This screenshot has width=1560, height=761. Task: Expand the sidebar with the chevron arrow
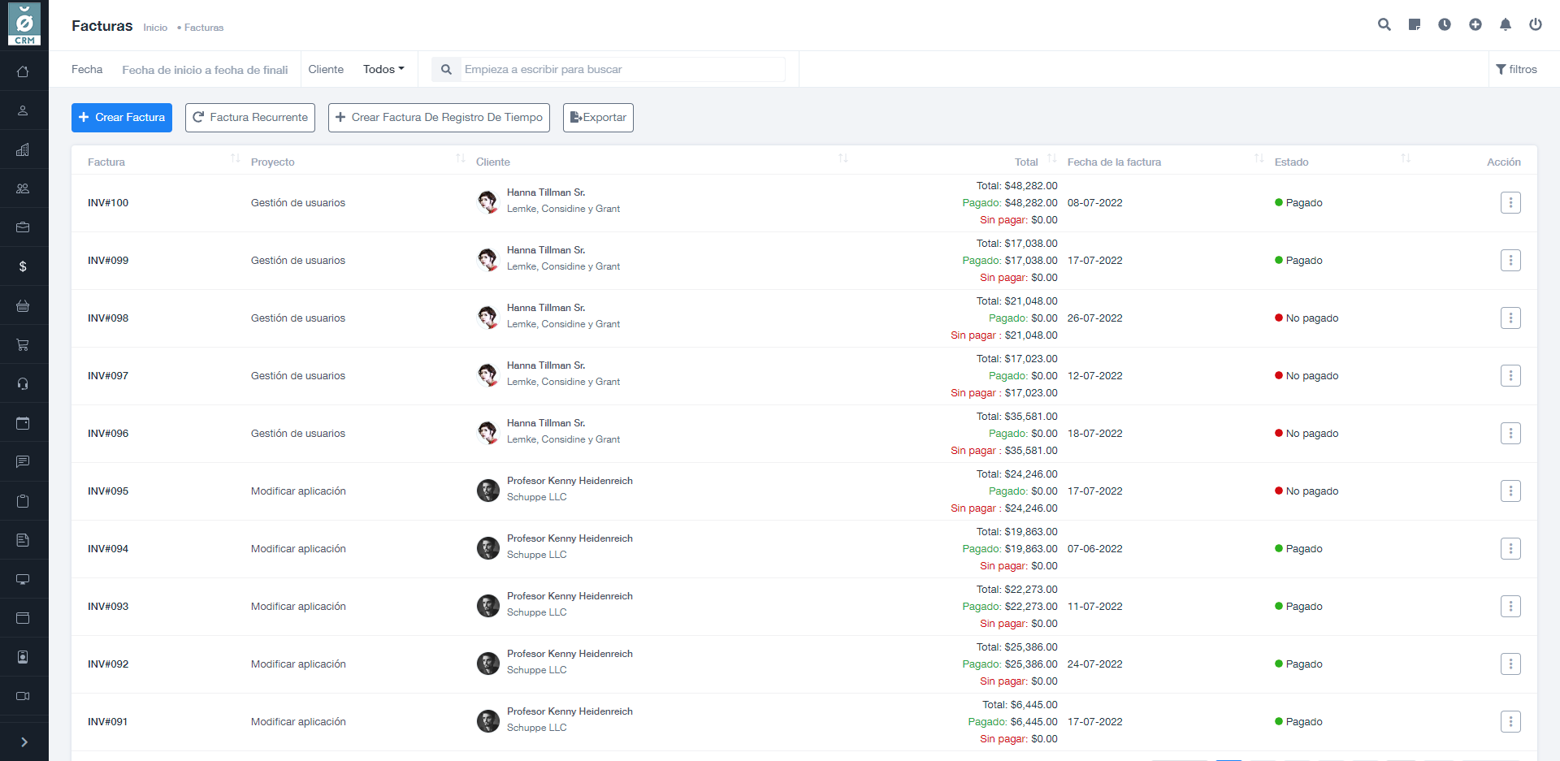pyautogui.click(x=24, y=742)
